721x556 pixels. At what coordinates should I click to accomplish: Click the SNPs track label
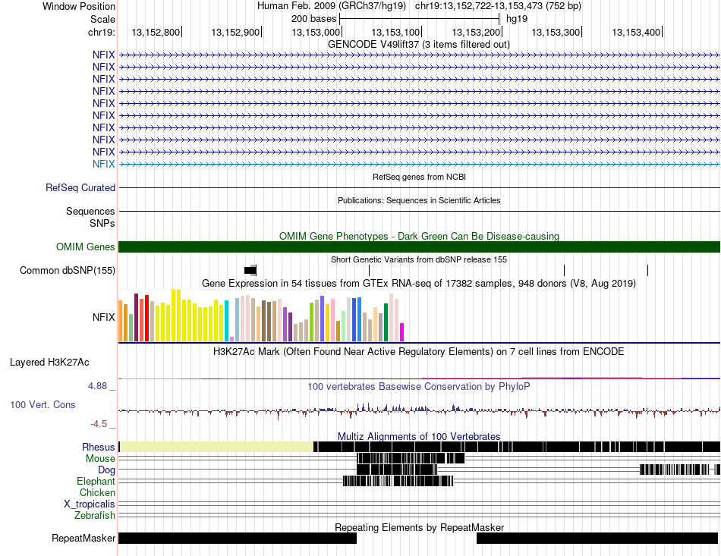102,223
